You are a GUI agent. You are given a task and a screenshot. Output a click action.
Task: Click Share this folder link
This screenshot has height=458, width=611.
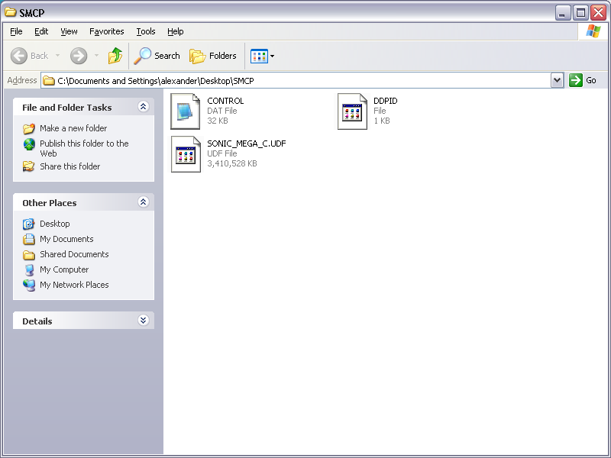(x=70, y=166)
